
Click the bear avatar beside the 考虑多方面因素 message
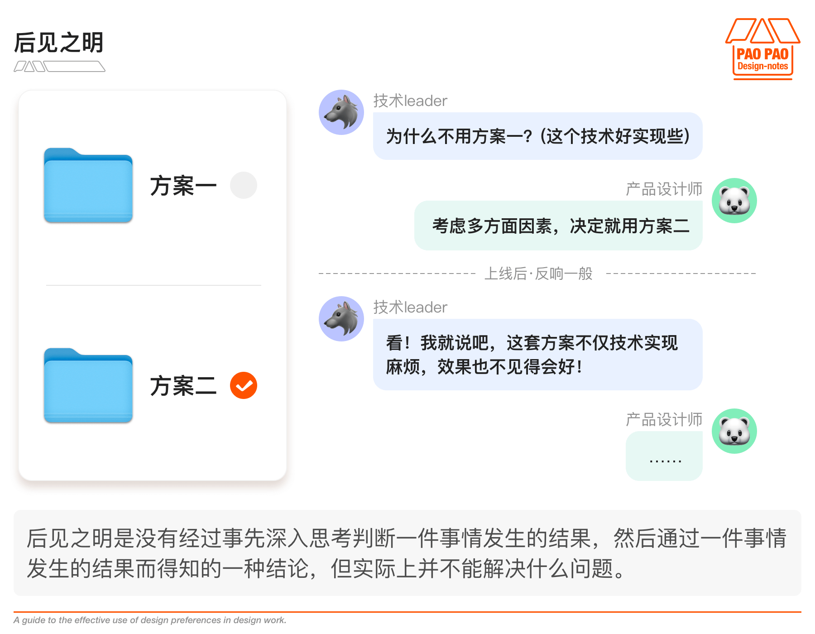pos(734,201)
